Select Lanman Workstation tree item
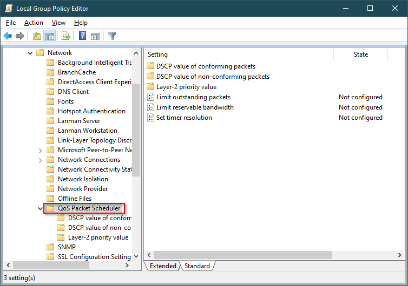408x286 pixels. point(88,131)
